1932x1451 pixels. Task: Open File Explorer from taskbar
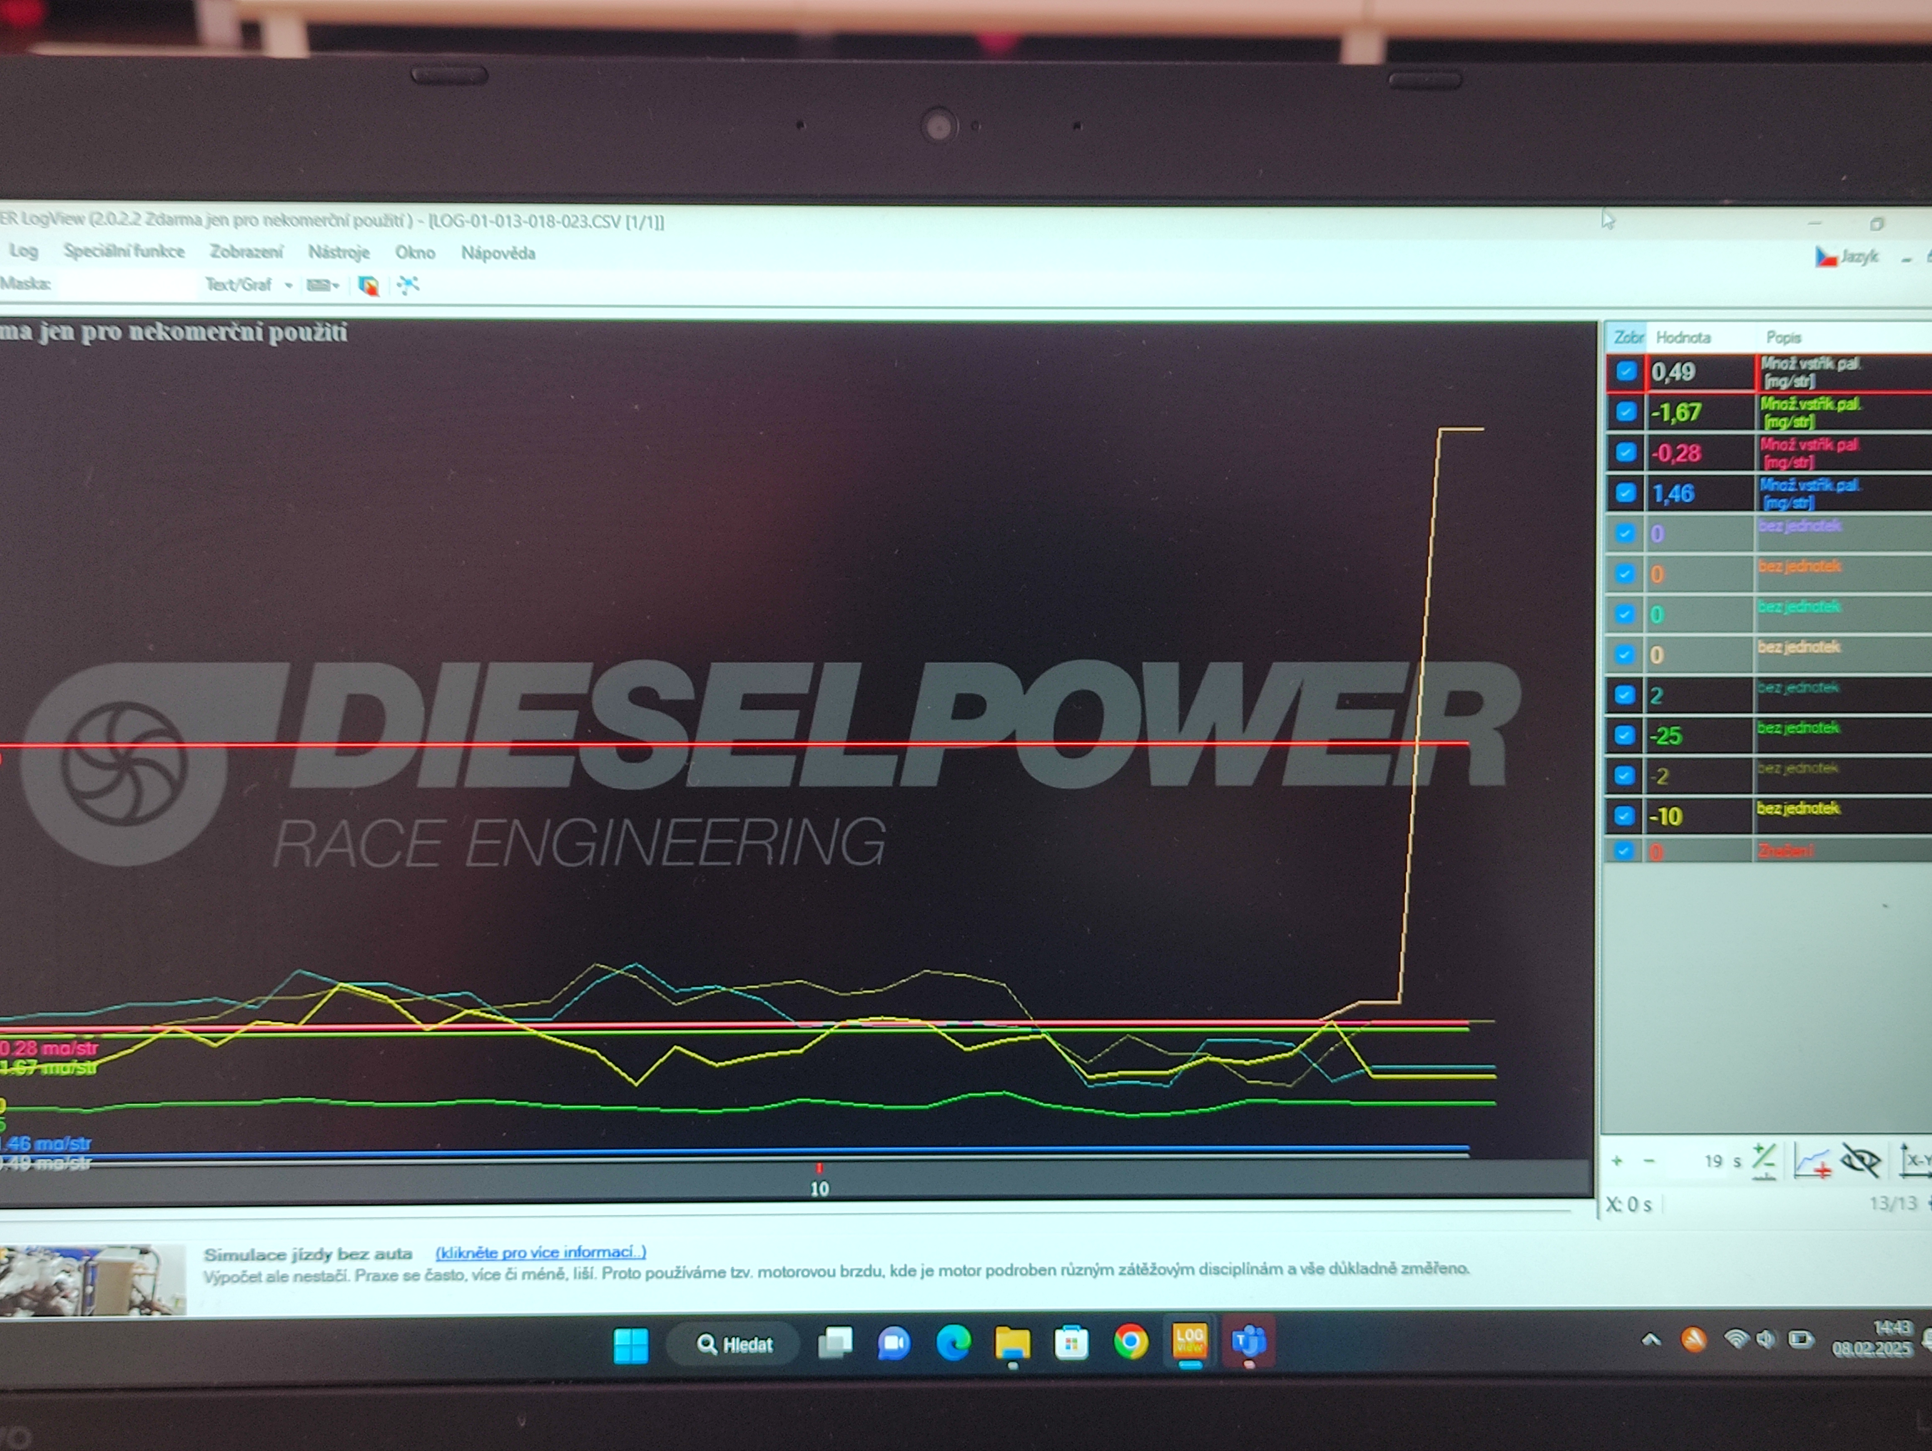click(x=1012, y=1344)
